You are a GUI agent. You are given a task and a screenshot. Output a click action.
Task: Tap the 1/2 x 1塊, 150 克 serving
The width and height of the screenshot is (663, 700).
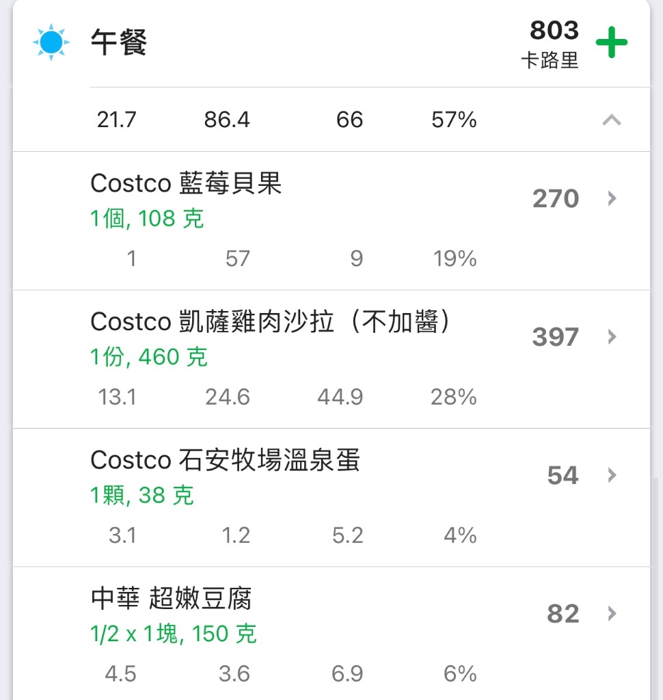(x=173, y=634)
